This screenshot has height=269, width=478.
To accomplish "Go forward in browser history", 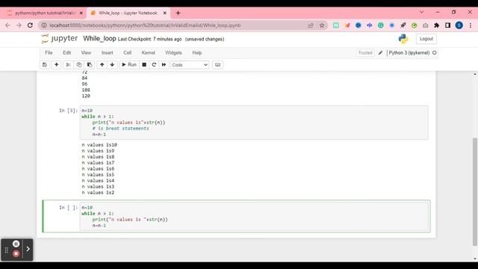I will (x=19, y=25).
